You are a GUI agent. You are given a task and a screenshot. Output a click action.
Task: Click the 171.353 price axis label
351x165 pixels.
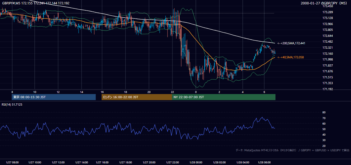(x=328, y=83)
